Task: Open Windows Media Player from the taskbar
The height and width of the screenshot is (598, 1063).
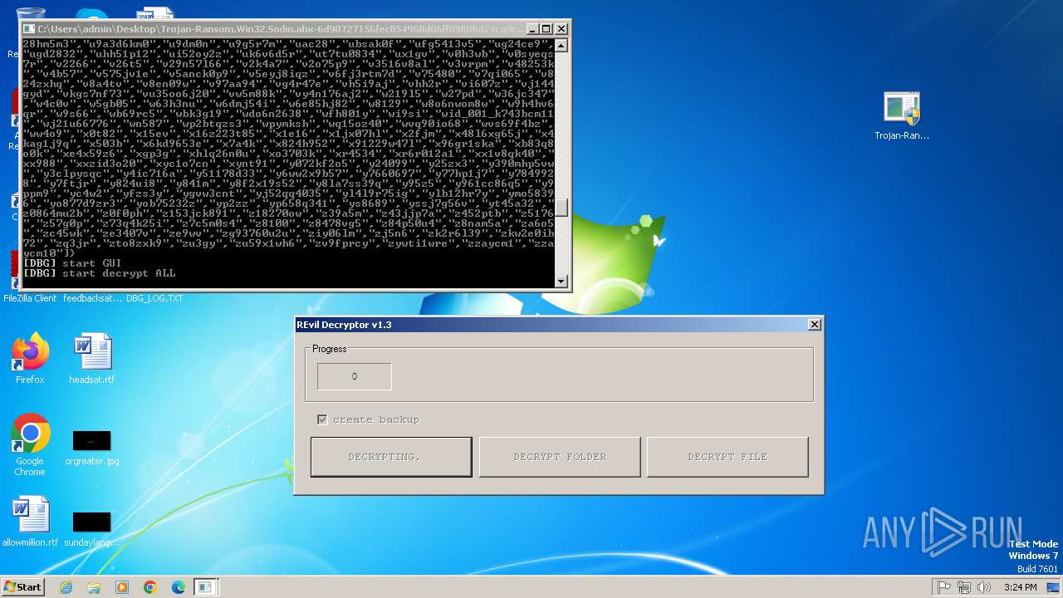Action: 122,587
